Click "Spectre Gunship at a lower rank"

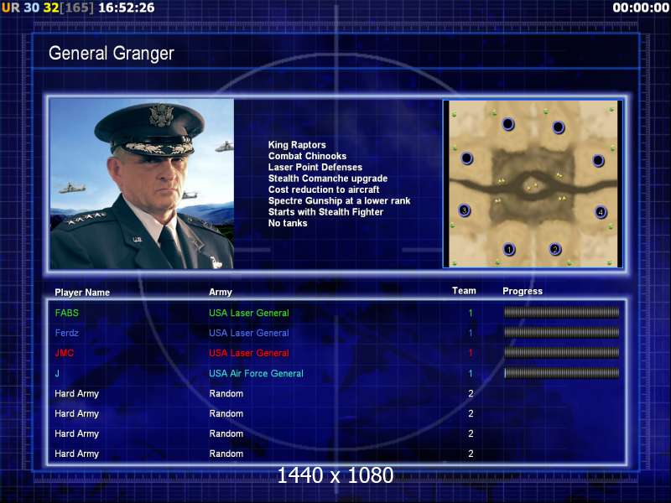tap(339, 200)
